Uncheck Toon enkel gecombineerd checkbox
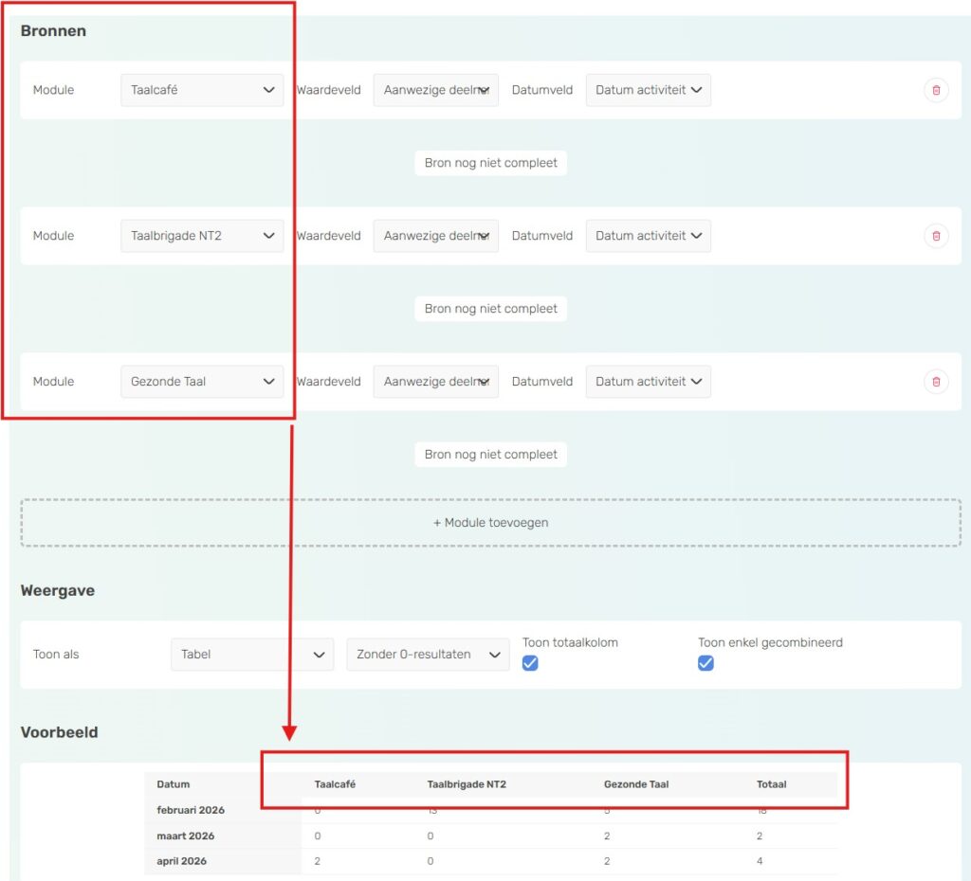The width and height of the screenshot is (971, 881). [x=705, y=663]
